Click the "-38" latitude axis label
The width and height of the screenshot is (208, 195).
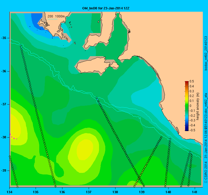[x=4, y=137]
